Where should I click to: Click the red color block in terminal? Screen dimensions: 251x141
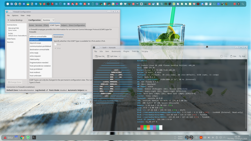[142, 127]
